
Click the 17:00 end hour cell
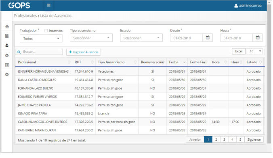click(x=236, y=122)
